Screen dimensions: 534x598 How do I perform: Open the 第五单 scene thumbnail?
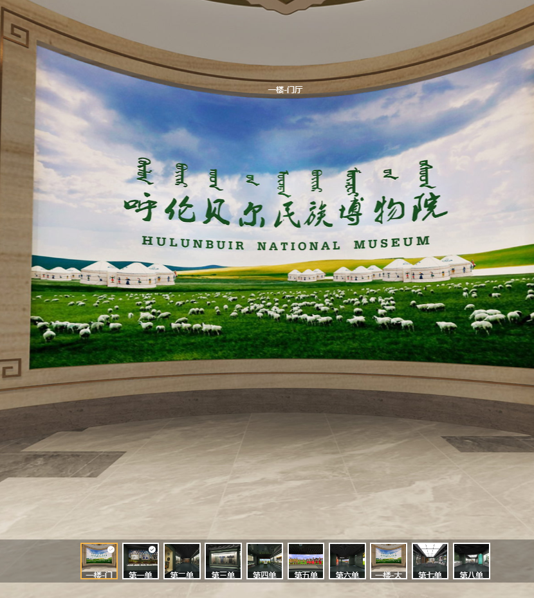click(x=306, y=561)
